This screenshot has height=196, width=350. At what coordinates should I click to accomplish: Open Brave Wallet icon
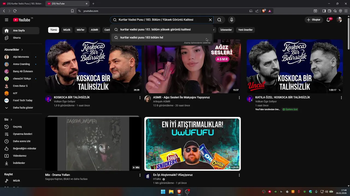point(329,11)
